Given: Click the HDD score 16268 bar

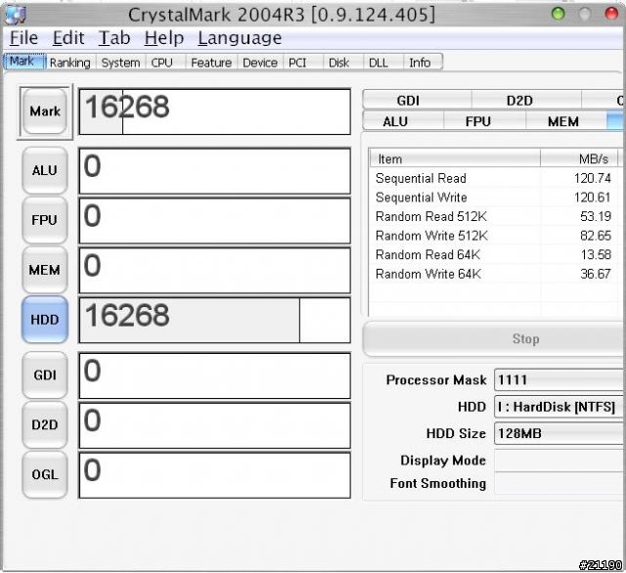Looking at the screenshot, I should pyautogui.click(x=215, y=320).
